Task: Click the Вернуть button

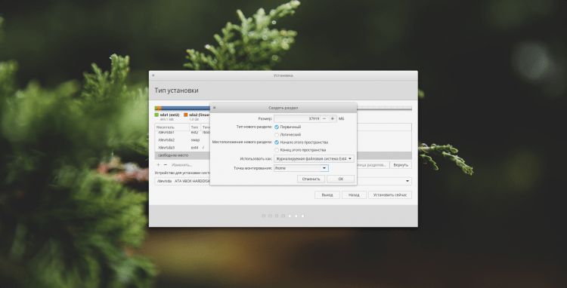Action: pos(401,164)
